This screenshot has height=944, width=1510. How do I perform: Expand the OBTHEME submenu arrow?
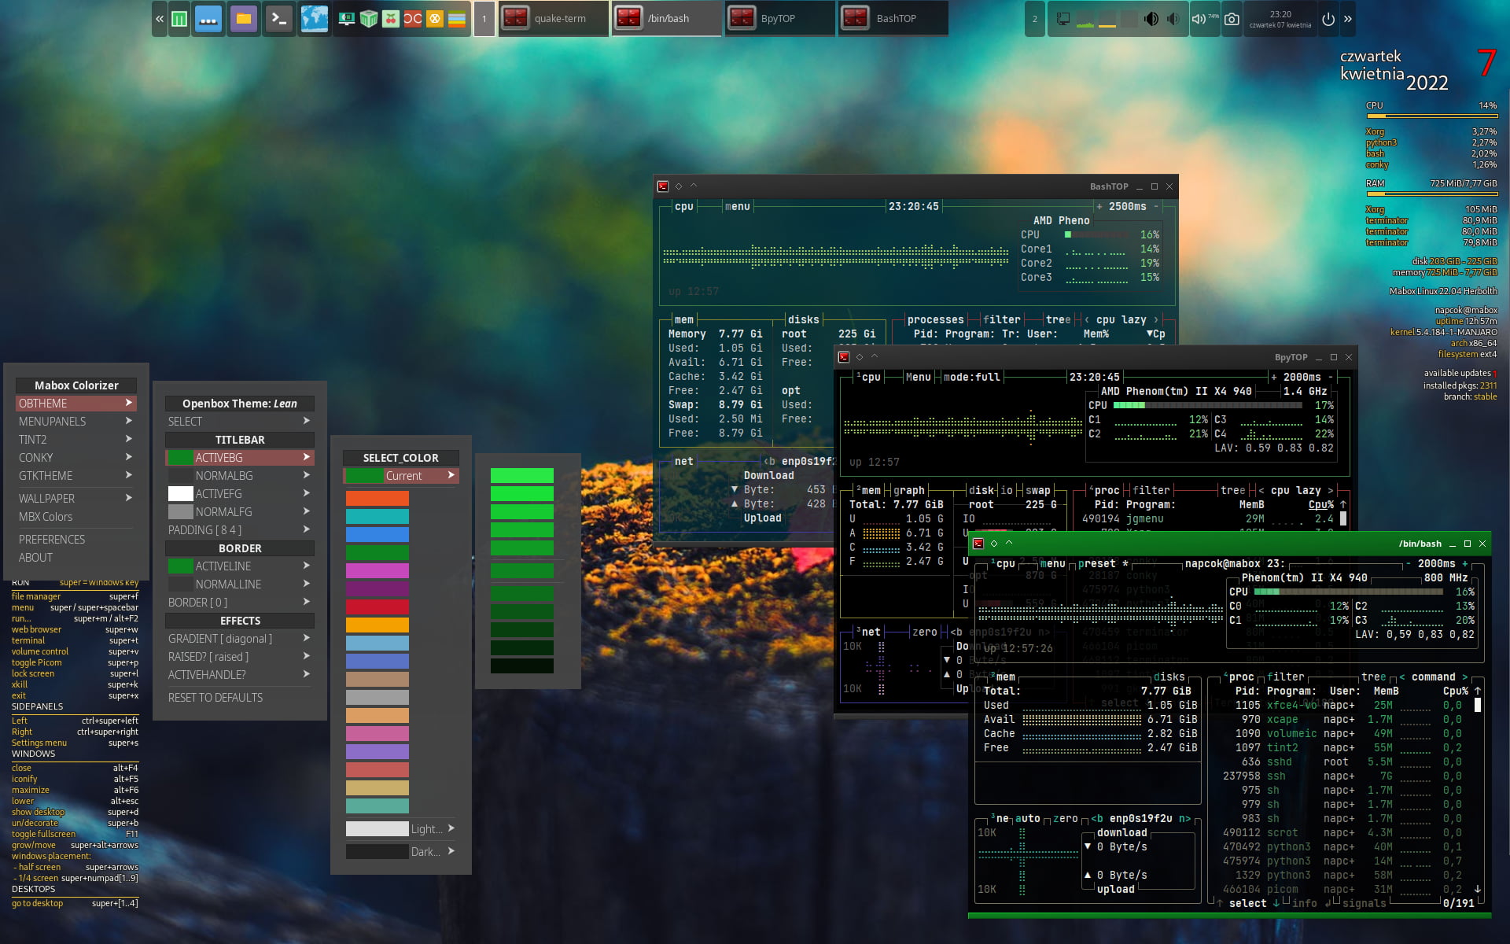(x=127, y=403)
